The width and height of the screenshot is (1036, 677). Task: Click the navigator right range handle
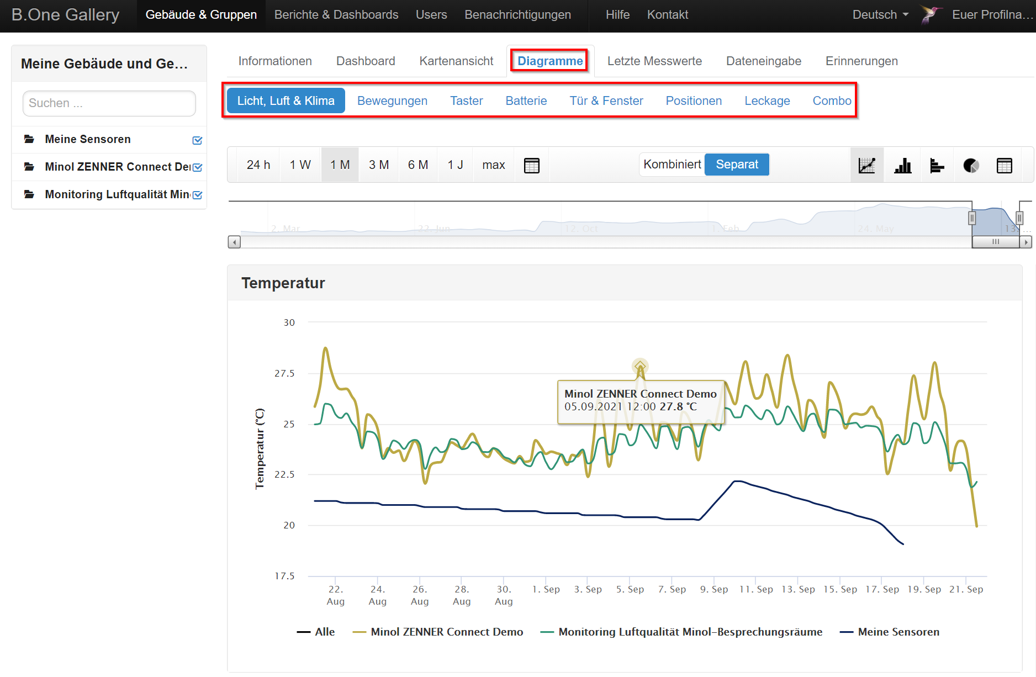1019,218
